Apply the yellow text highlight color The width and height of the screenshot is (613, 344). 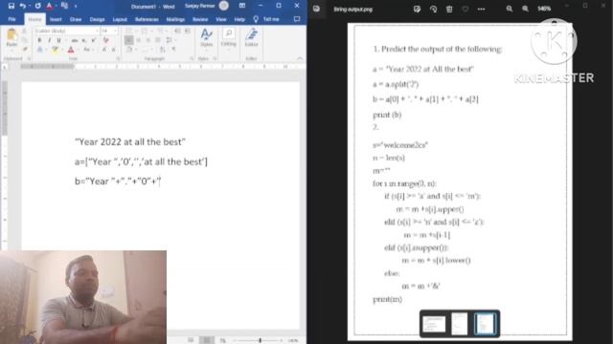pos(56,50)
